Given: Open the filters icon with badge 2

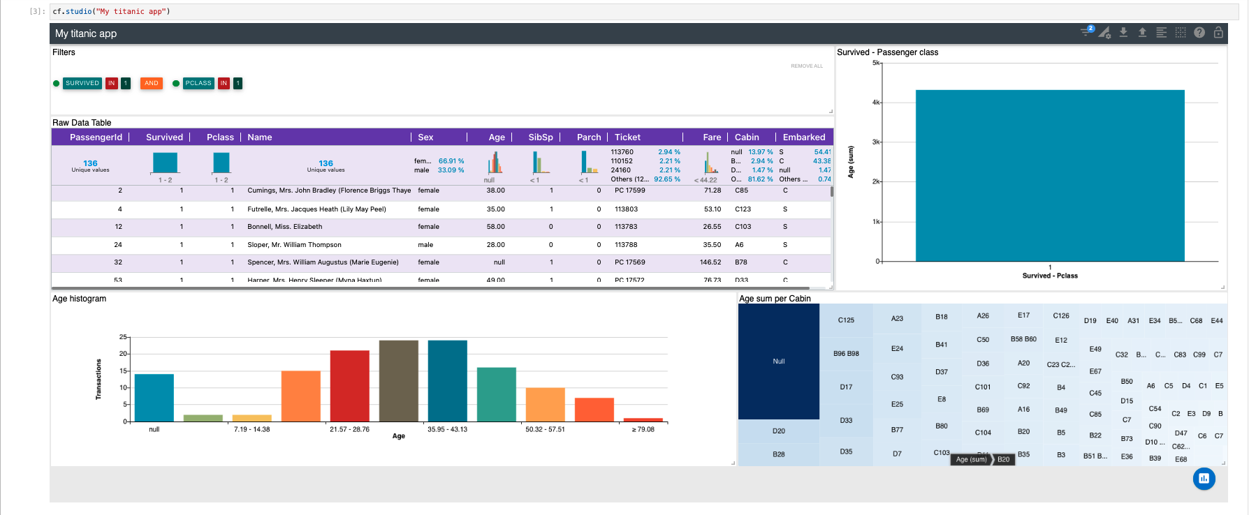Looking at the screenshot, I should 1087,31.
